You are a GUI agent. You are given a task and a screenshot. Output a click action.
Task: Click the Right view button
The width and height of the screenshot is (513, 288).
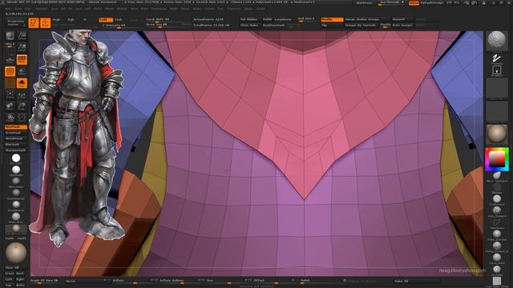coord(21,279)
